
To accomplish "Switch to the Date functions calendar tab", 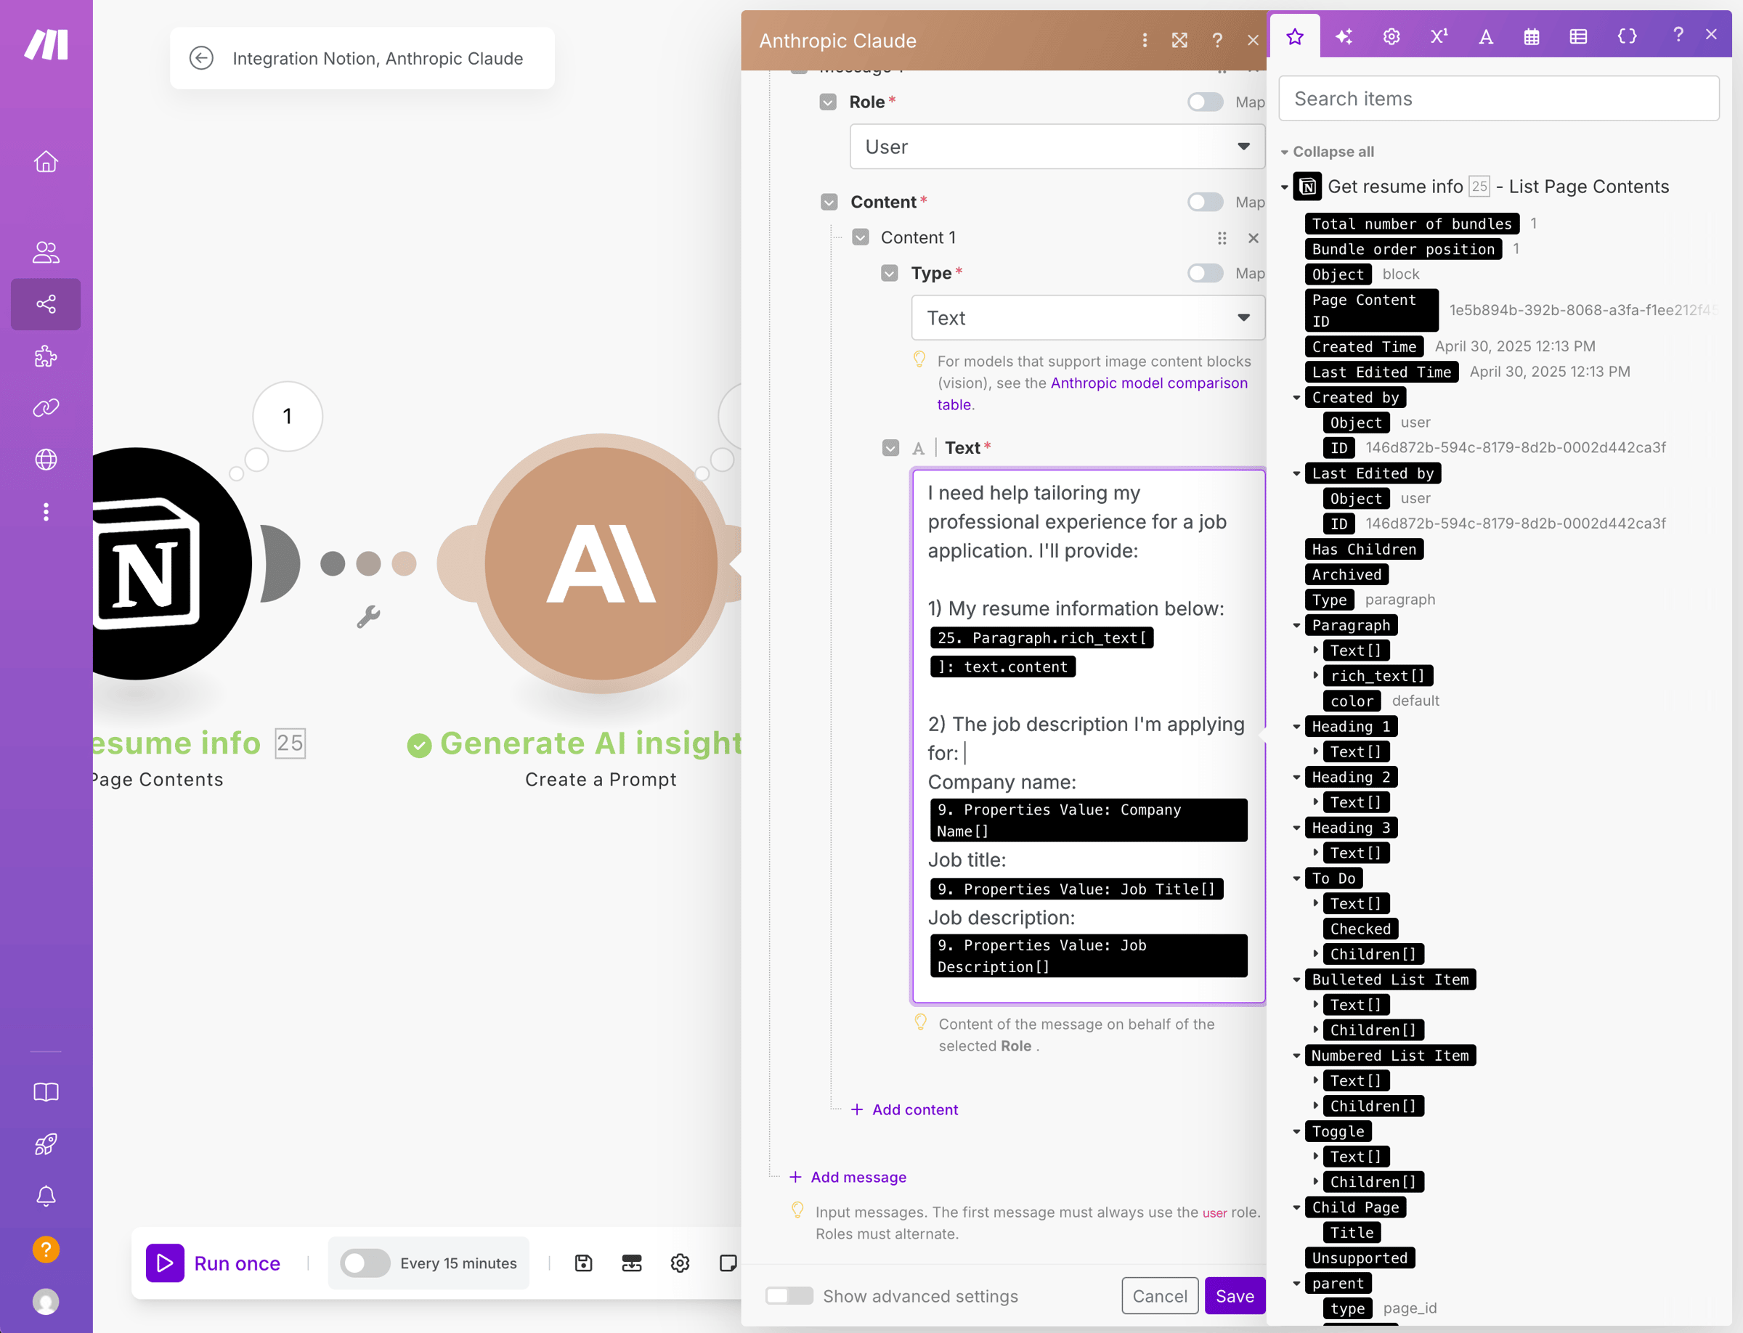I will tap(1532, 36).
